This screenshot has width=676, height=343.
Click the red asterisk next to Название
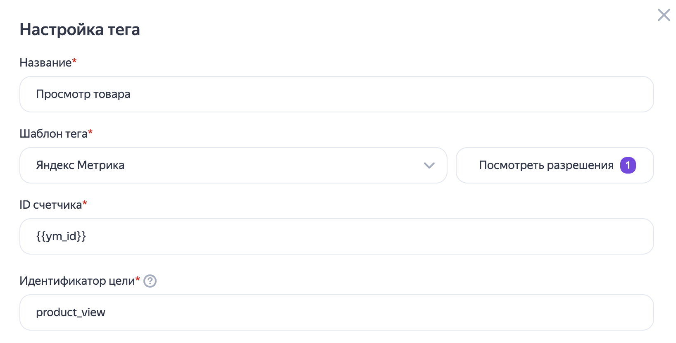pyautogui.click(x=74, y=60)
